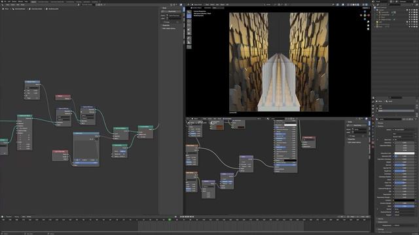Open the Output properties tab
Image resolution: width=419 pixels, height=235 pixels.
pos(373,109)
